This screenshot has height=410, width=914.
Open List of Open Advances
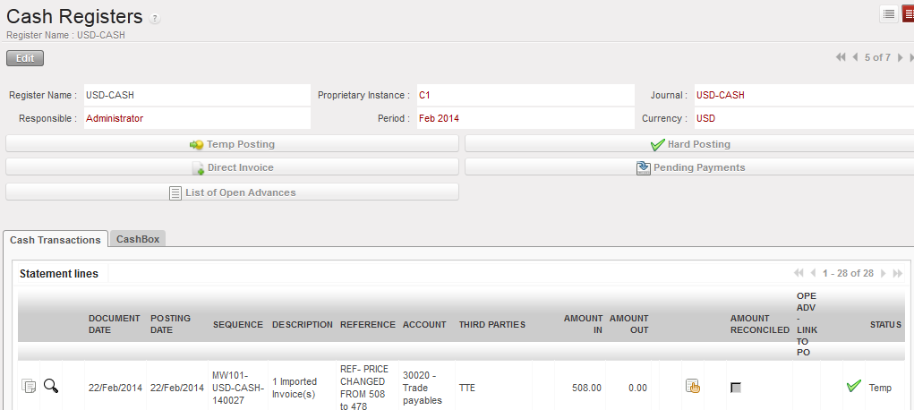(x=232, y=192)
